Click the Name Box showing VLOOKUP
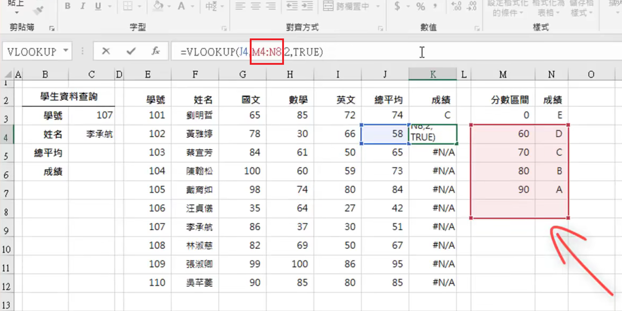Viewport: 622px width, 311px height. point(32,52)
